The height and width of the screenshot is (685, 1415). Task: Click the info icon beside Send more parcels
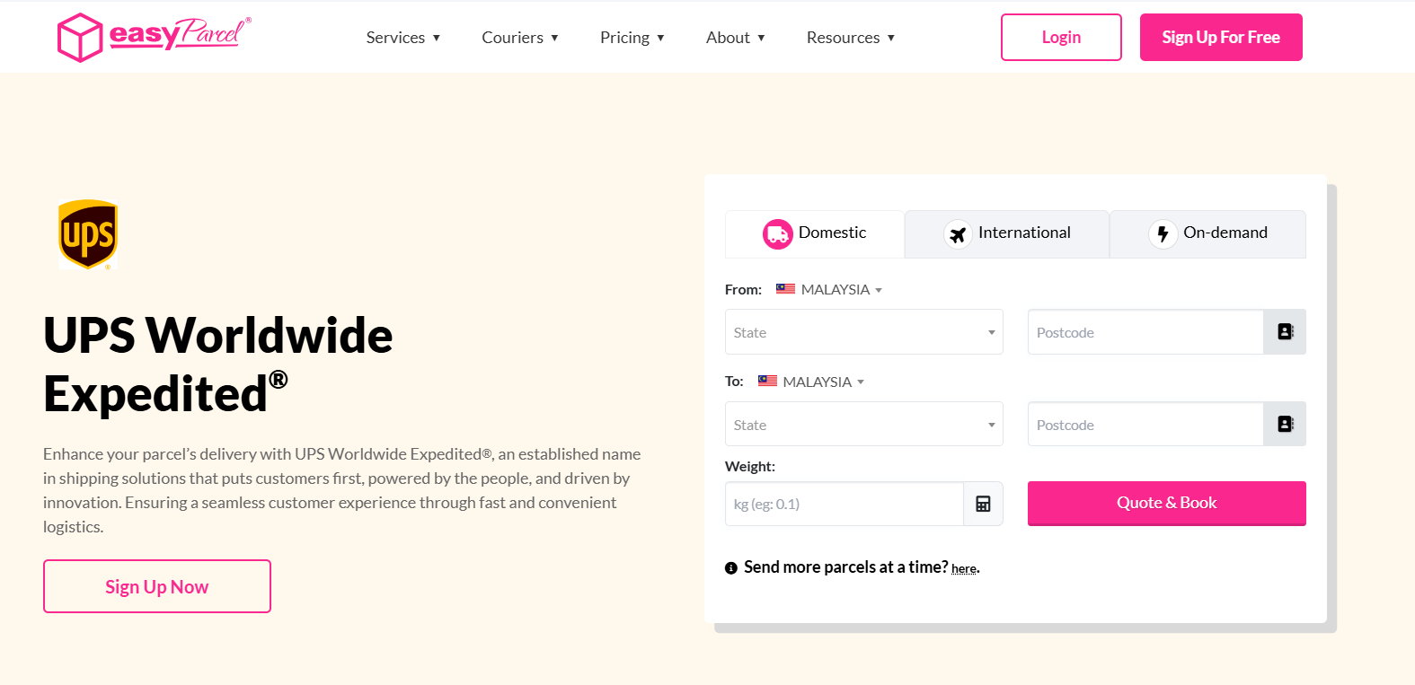731,567
